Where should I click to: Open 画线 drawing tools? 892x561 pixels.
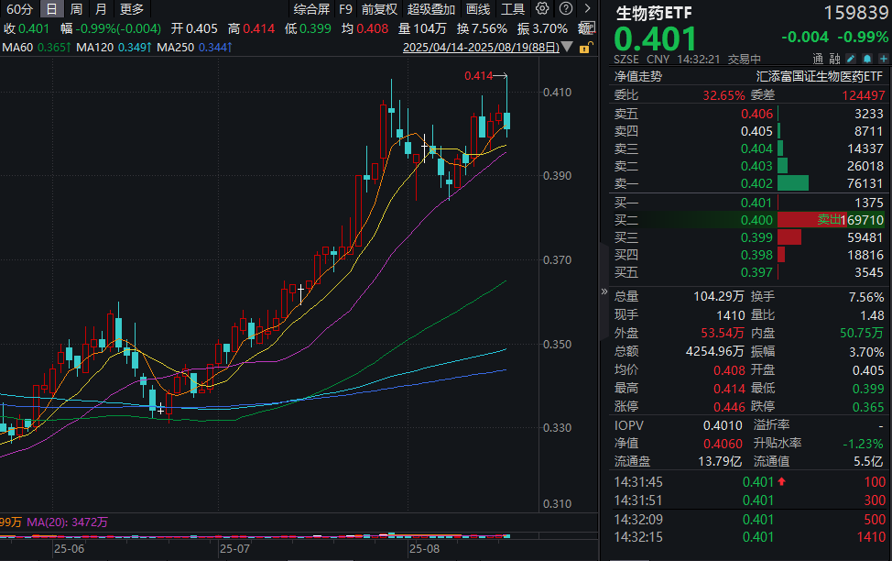[x=478, y=9]
